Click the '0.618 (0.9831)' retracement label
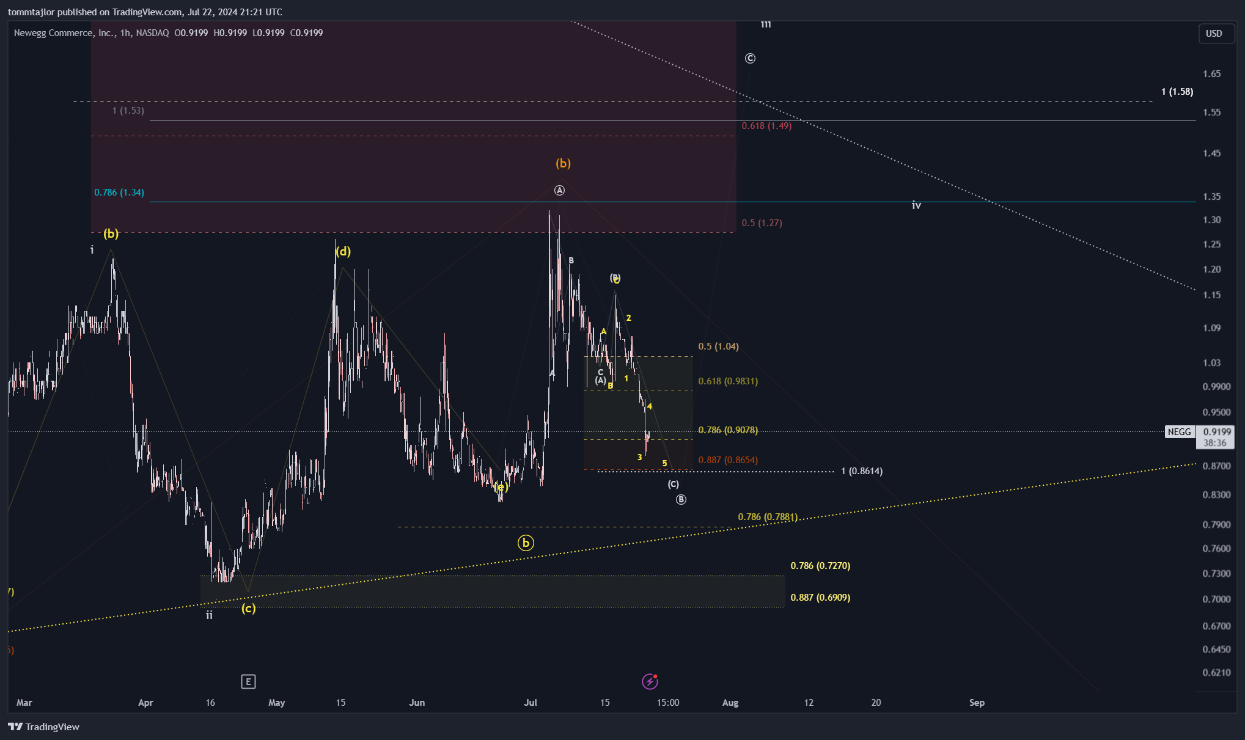 click(728, 381)
